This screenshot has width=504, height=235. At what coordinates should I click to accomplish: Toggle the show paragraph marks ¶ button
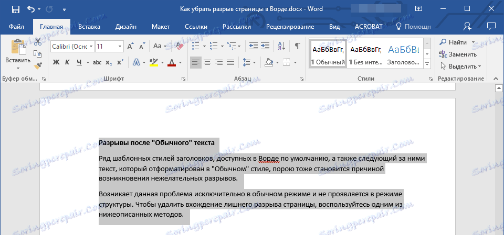pos(298,46)
